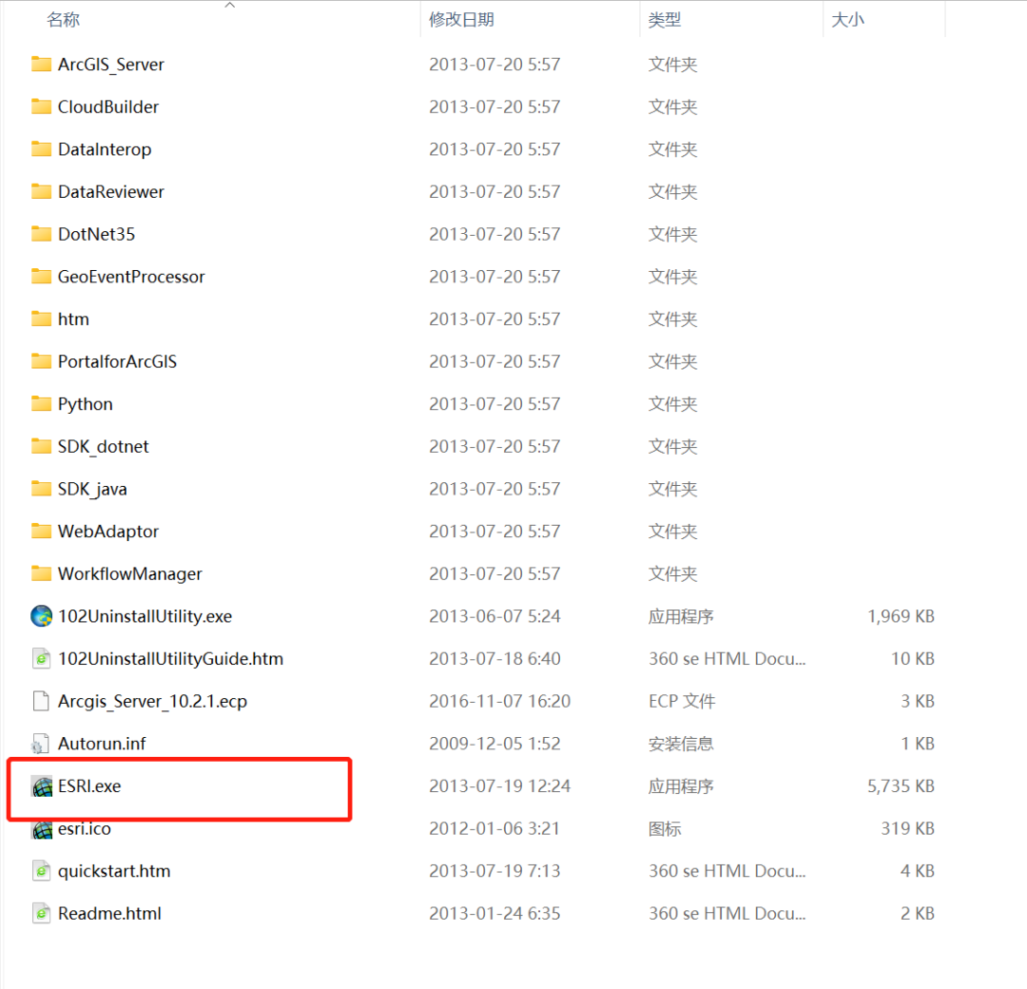Select the WorkflowManager folder name
This screenshot has width=1027, height=989.
129,573
